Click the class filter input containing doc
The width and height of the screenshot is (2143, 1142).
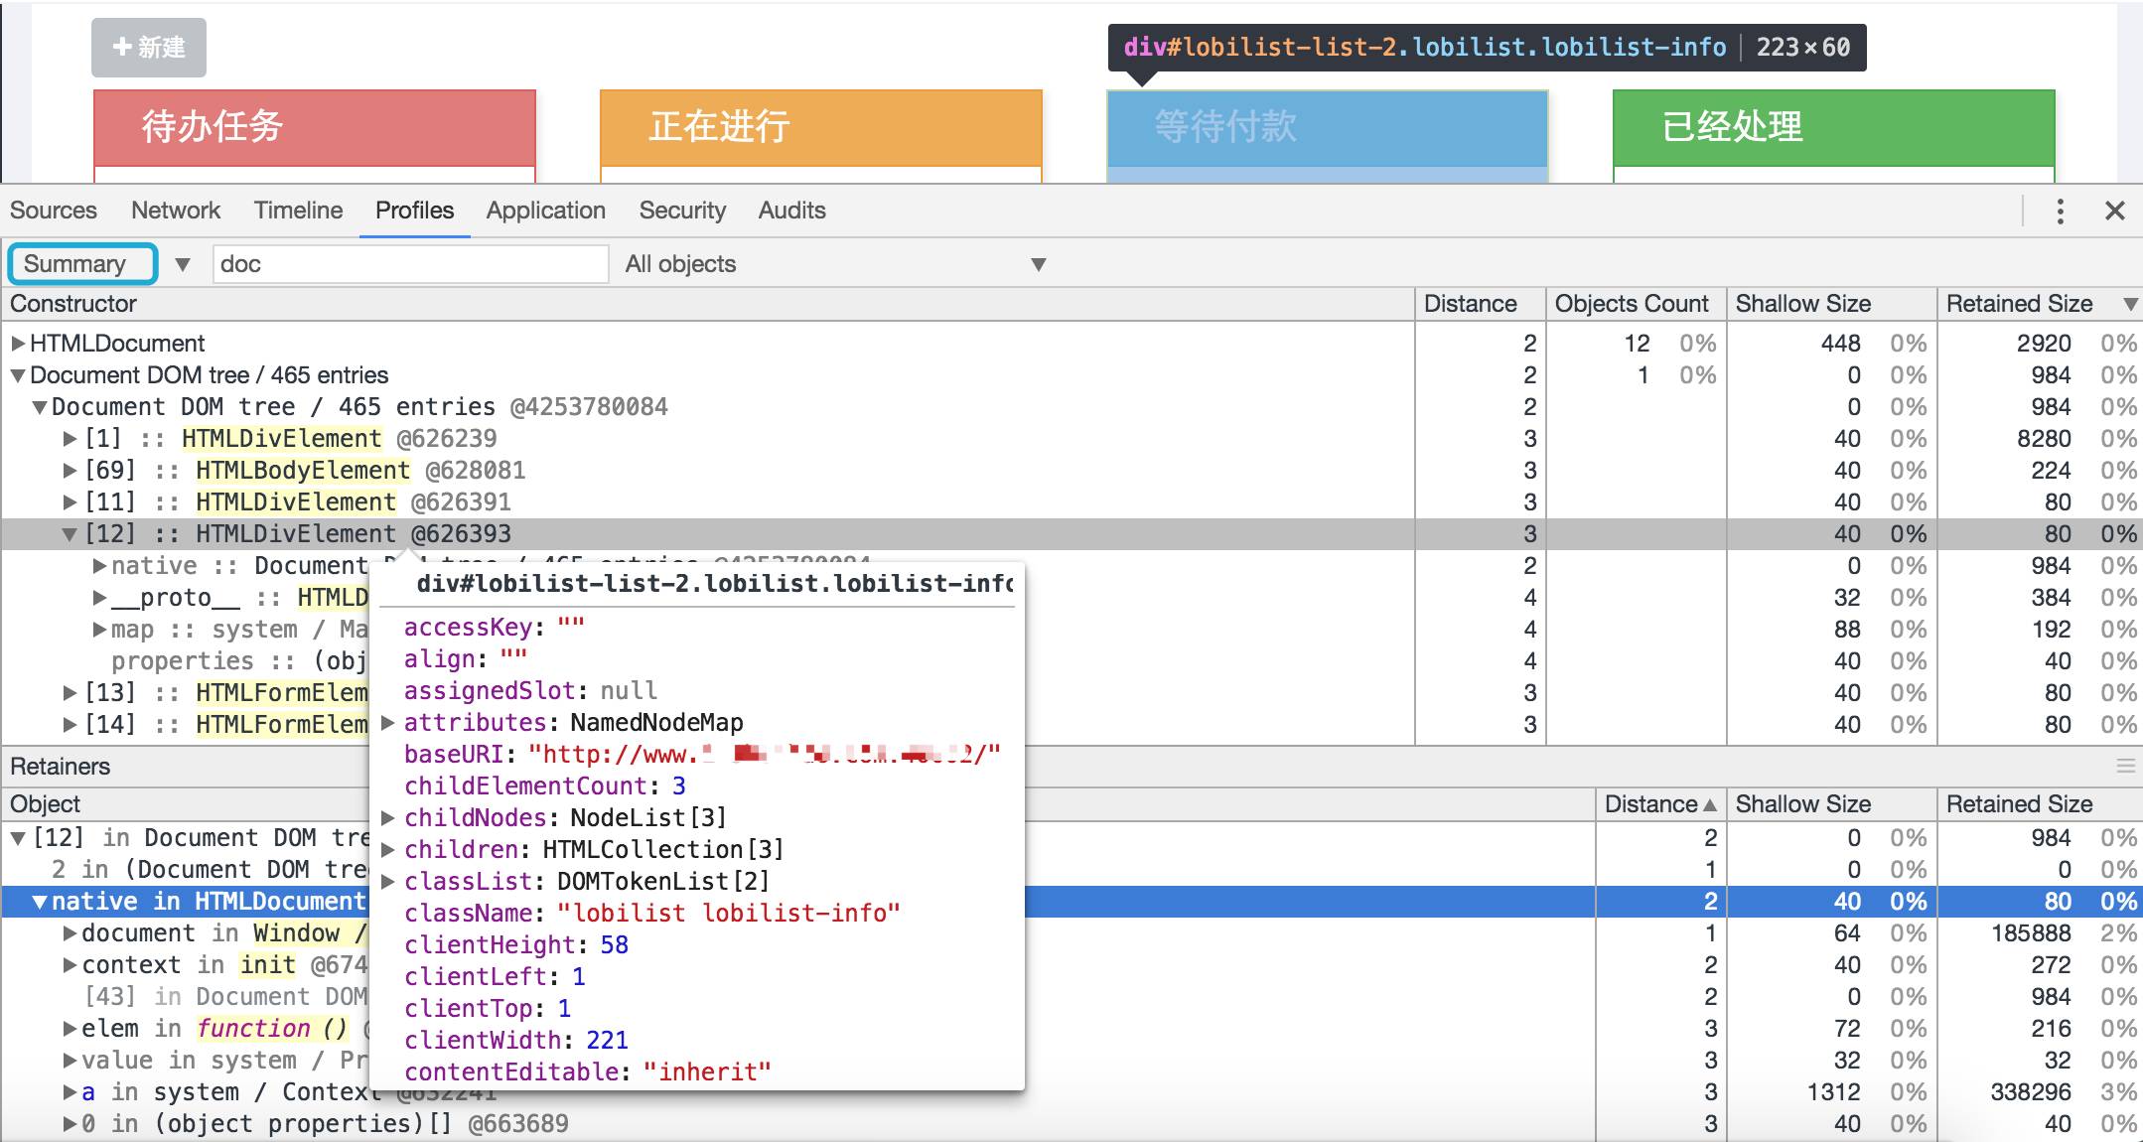click(x=409, y=264)
